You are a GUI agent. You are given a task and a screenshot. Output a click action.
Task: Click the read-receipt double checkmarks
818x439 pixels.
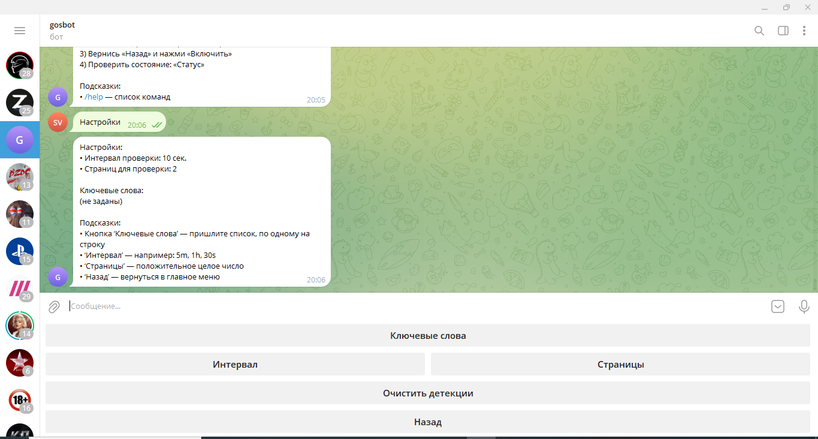click(x=157, y=125)
